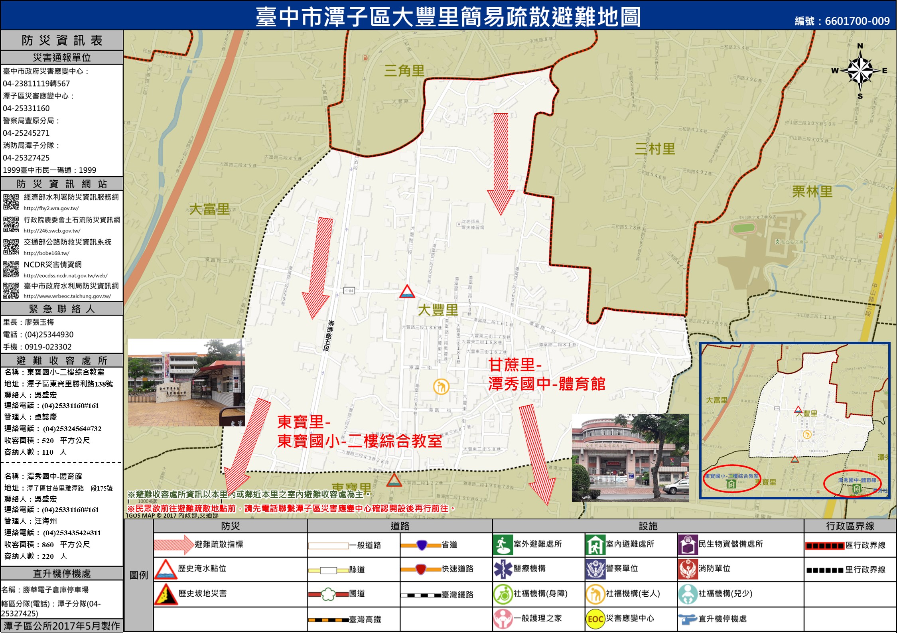Click the medical facility (醫療機構) legend icon
897x633 pixels.
[503, 569]
